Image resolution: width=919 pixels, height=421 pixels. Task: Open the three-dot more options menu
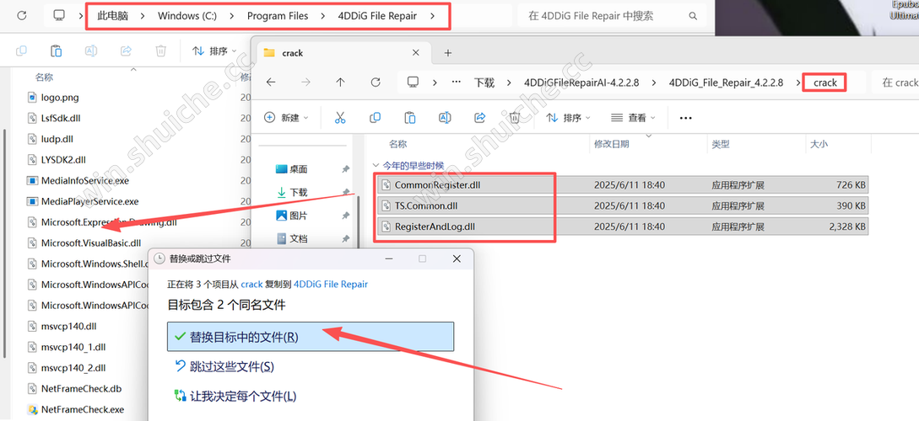[685, 118]
